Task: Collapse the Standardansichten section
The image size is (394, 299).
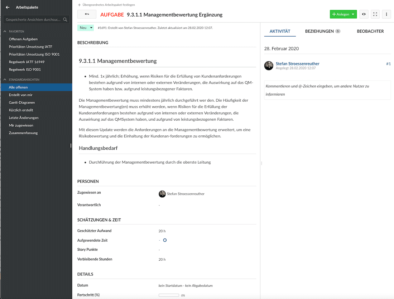Action: tap(5, 79)
